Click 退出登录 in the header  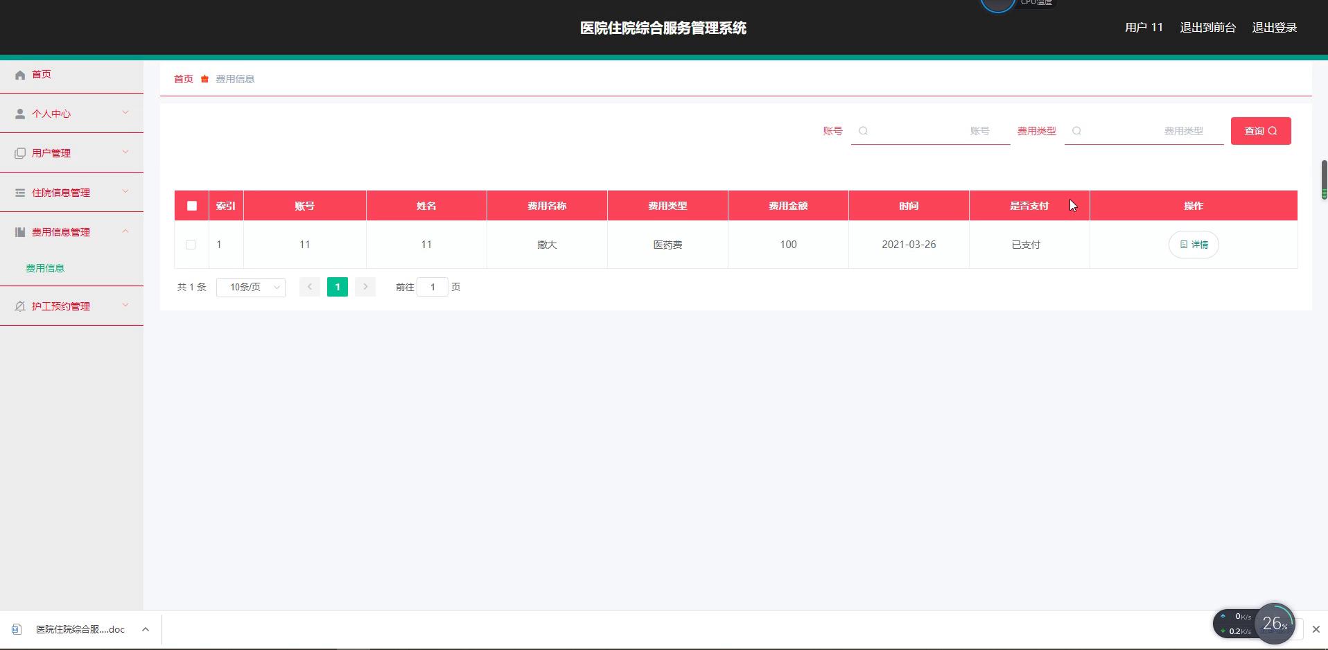tap(1274, 28)
